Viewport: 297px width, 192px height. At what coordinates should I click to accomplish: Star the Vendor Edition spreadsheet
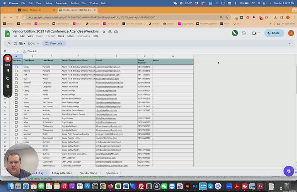click(104, 32)
